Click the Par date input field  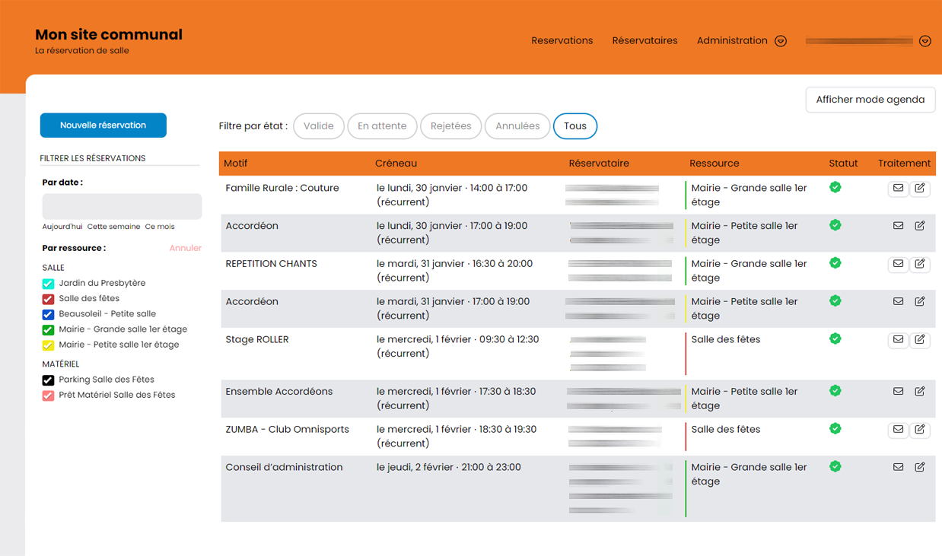(122, 207)
